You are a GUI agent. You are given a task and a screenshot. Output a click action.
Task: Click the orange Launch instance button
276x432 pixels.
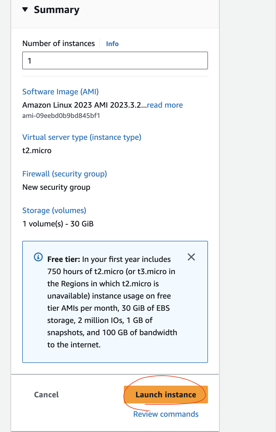coord(166,395)
